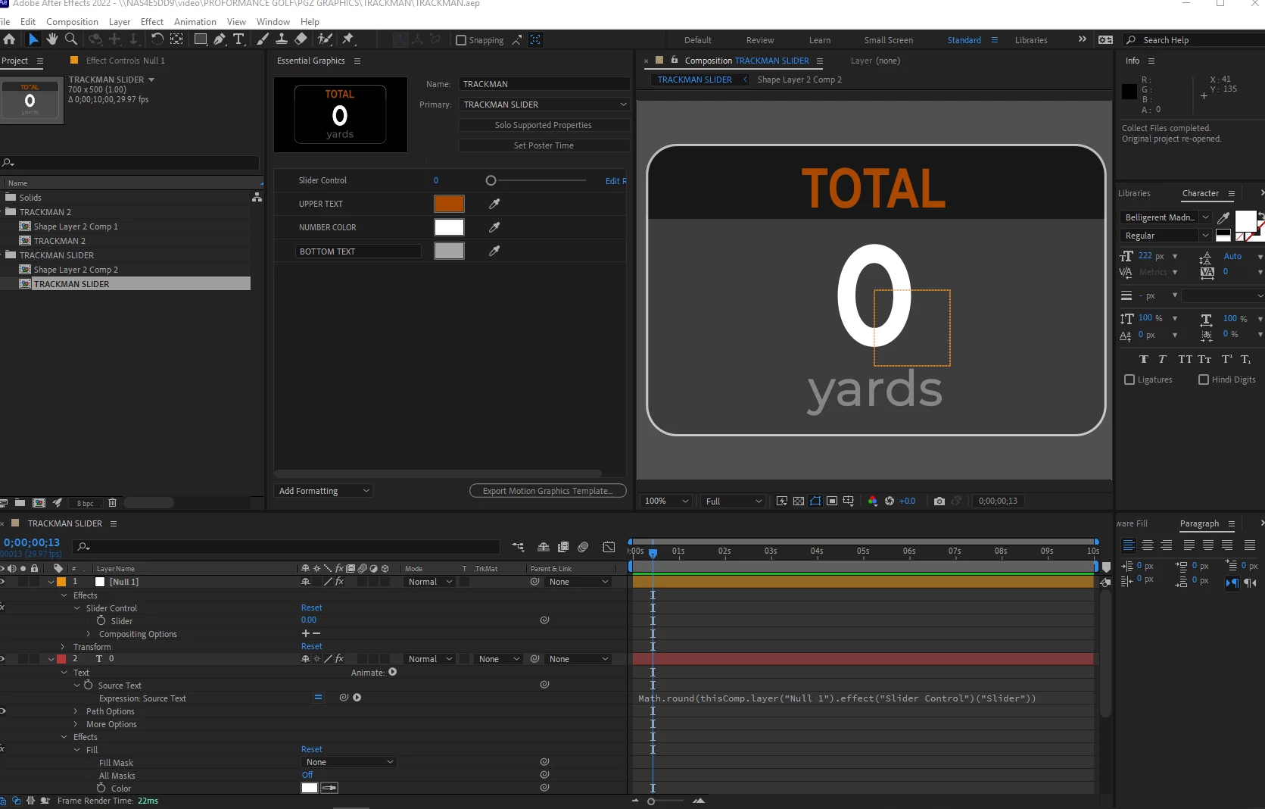
Task: Pick the Rectangle shape tool
Action: point(201,39)
